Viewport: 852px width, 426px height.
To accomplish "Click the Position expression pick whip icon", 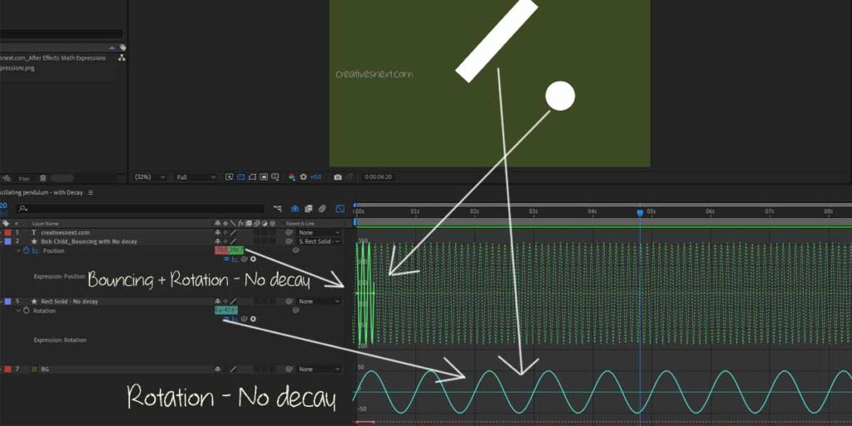I will pyautogui.click(x=244, y=259).
